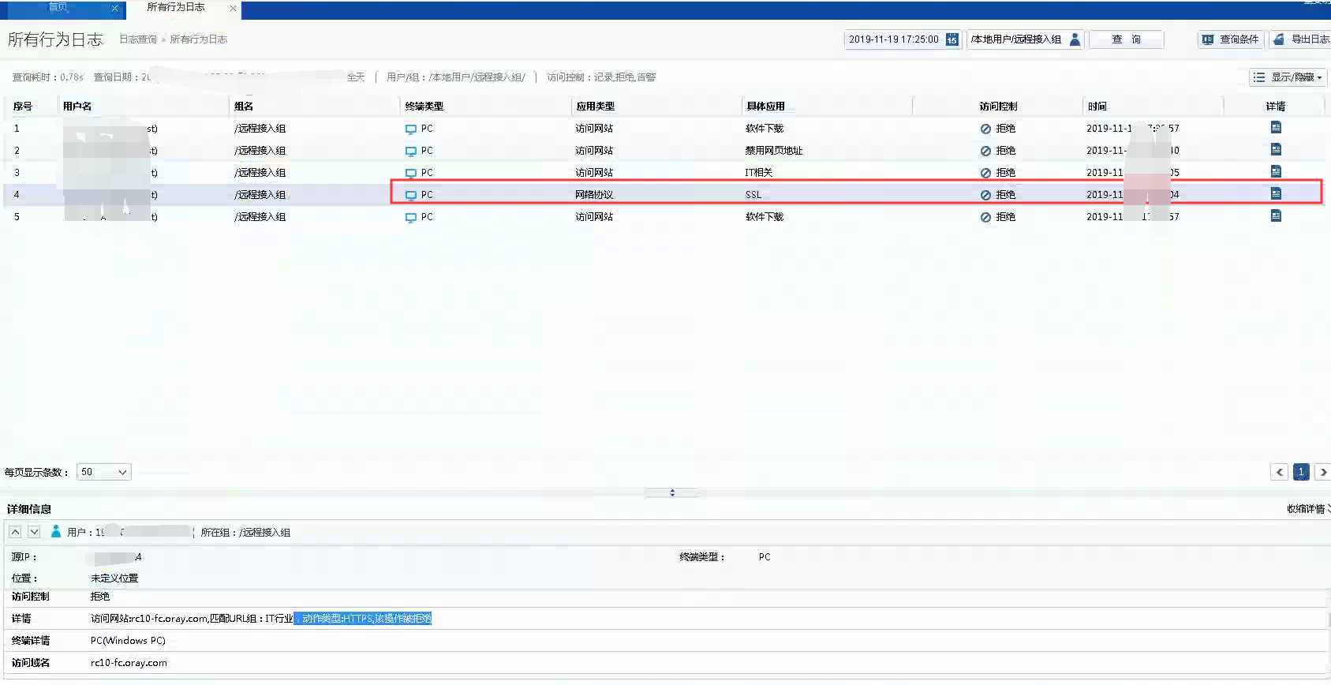Sort by 终端类型 column header

coord(424,107)
